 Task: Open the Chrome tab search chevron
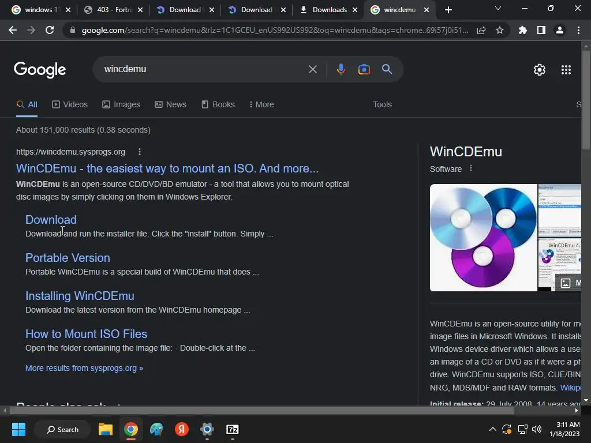[x=498, y=8]
